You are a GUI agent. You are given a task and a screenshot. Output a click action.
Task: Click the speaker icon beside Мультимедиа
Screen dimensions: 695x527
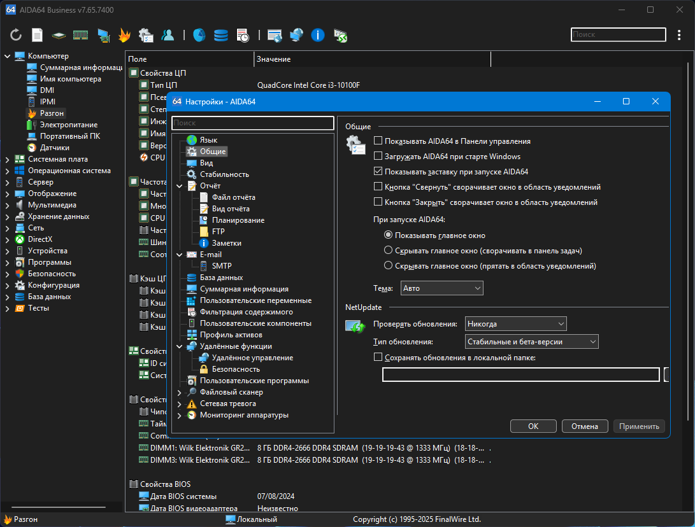pyautogui.click(x=20, y=205)
